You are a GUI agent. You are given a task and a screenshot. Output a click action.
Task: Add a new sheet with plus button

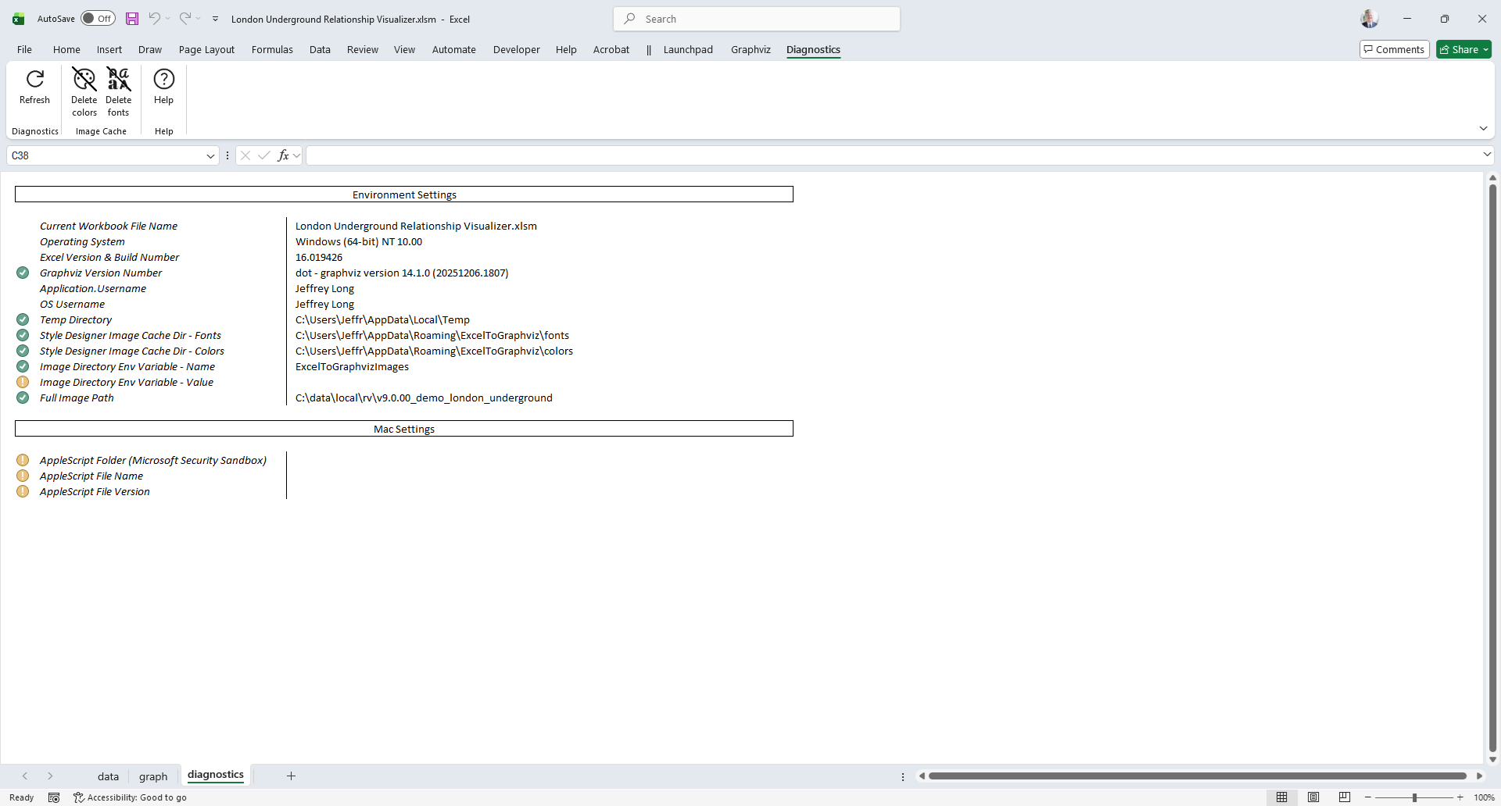[291, 776]
